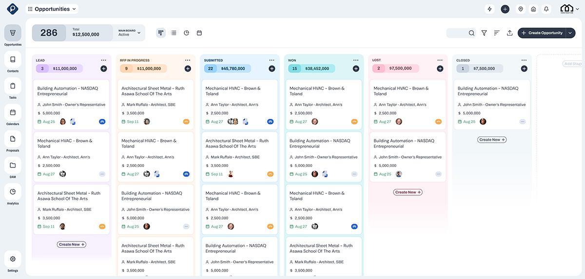Open Proposals from the sidebar
This screenshot has width=585, height=279.
tap(13, 139)
